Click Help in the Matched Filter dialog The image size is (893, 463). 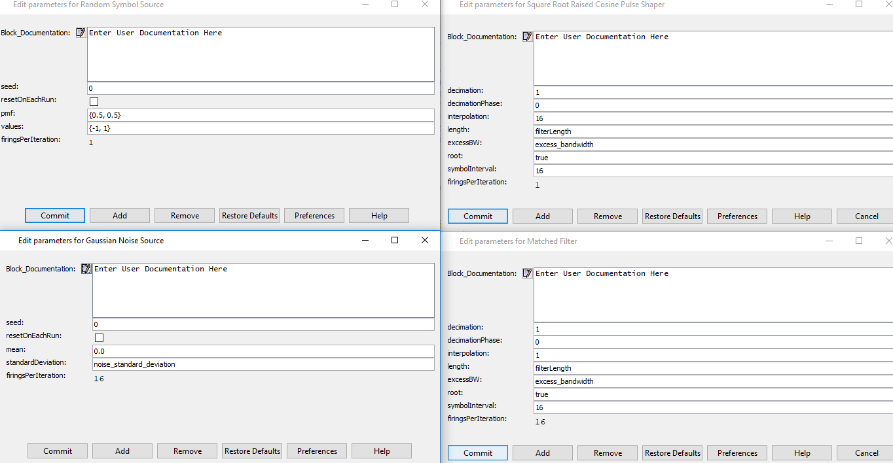tap(802, 453)
